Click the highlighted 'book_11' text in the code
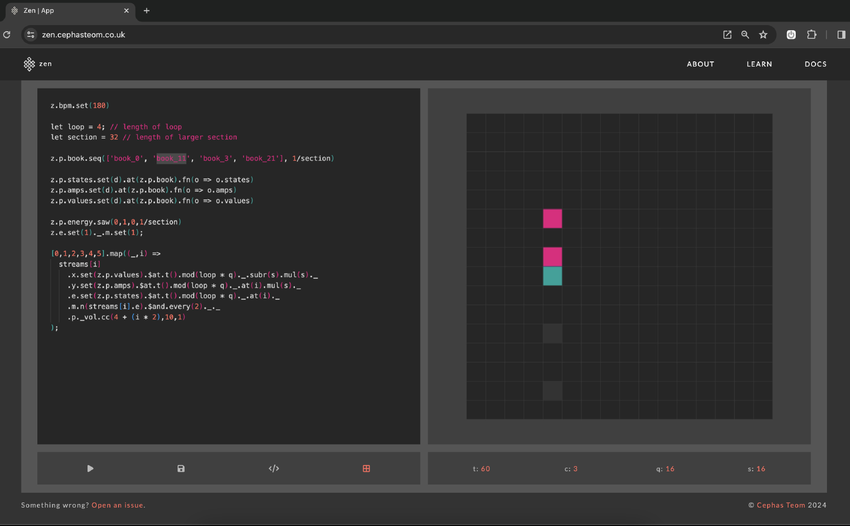The image size is (850, 526). click(171, 159)
